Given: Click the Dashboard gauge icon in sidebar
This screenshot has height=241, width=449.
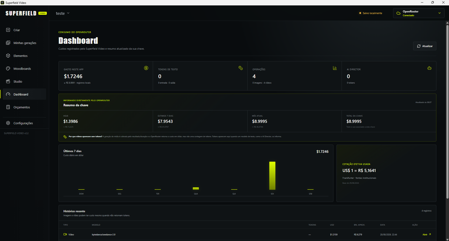Looking at the screenshot, I should [8, 94].
